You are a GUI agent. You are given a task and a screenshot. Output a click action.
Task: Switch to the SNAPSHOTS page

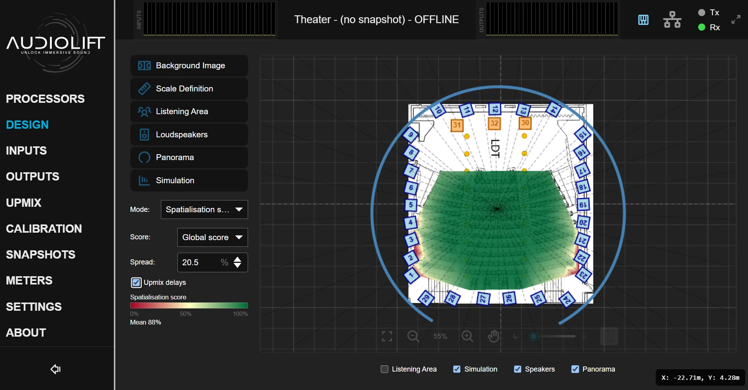pos(40,255)
